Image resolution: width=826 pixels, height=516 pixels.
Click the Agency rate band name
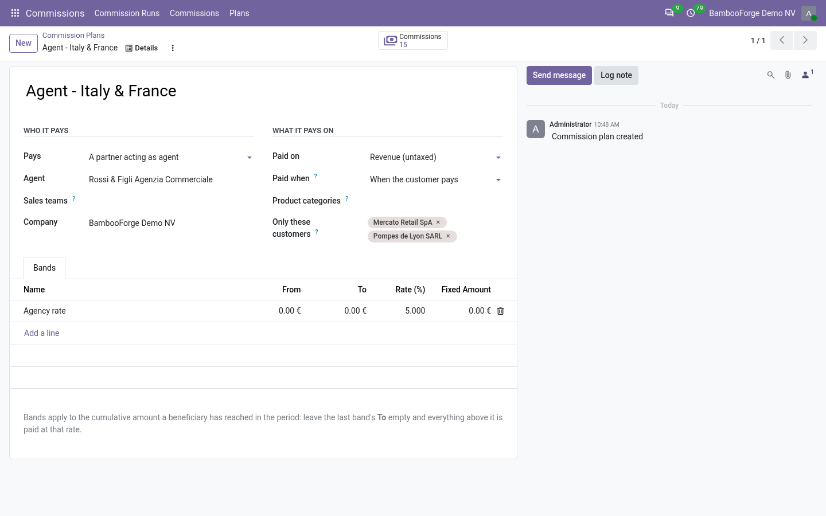click(45, 311)
